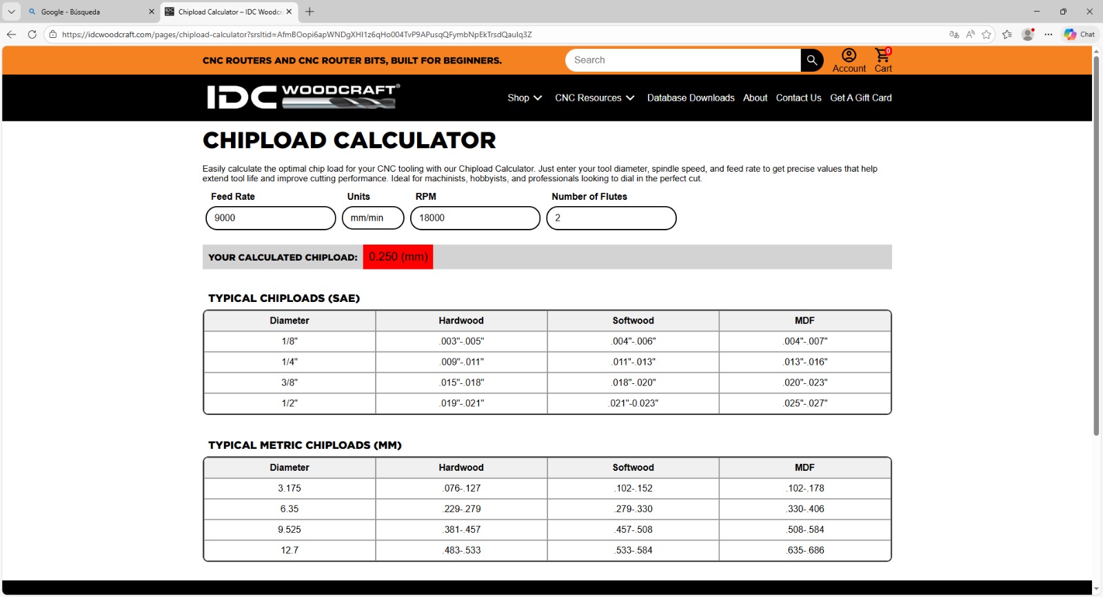Image resolution: width=1103 pixels, height=597 pixels.
Task: Open a new browser tab
Action: coord(310,12)
